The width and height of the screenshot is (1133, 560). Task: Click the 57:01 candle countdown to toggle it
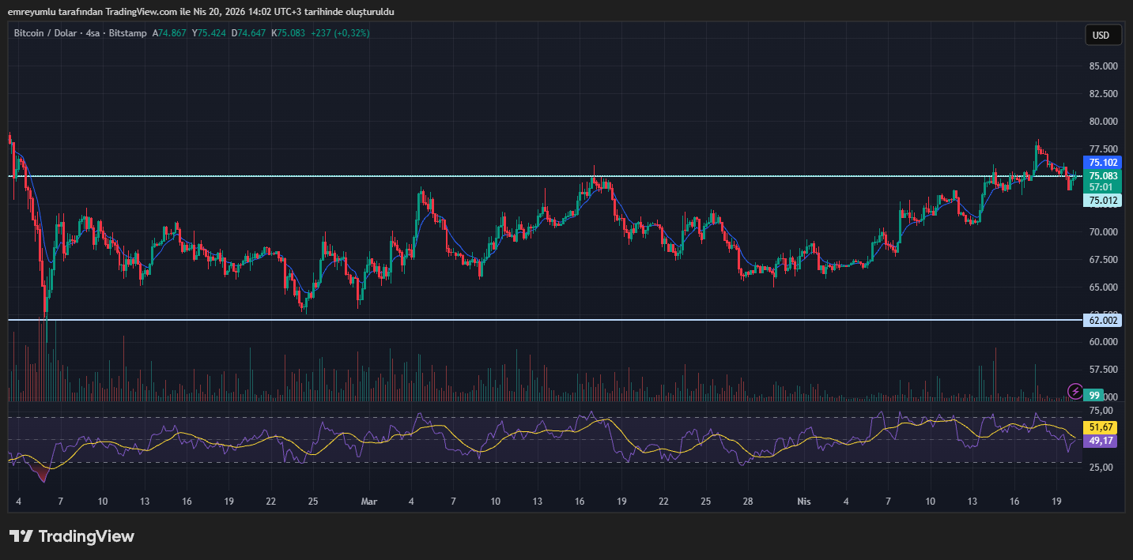(1100, 187)
